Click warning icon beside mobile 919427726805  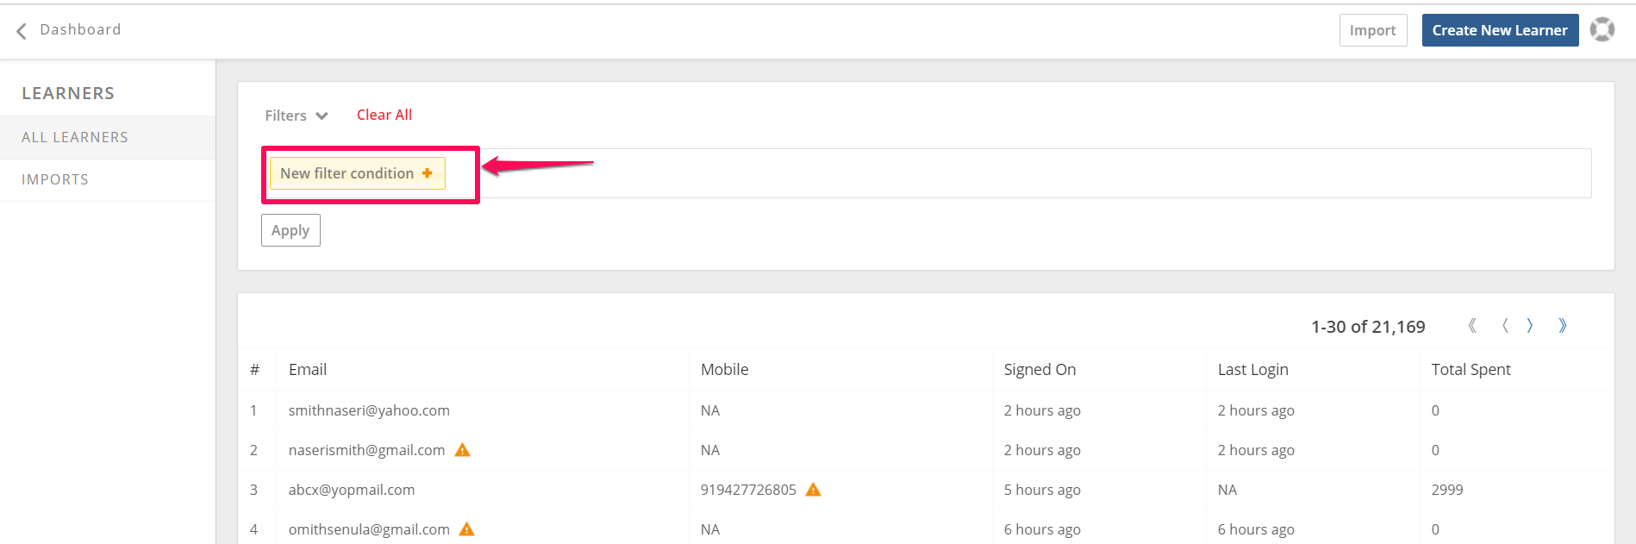814,490
